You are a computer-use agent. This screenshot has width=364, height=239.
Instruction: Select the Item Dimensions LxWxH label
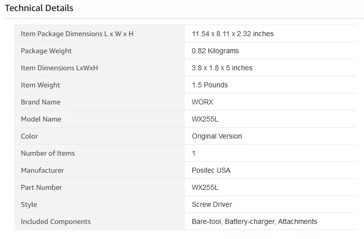click(x=59, y=68)
